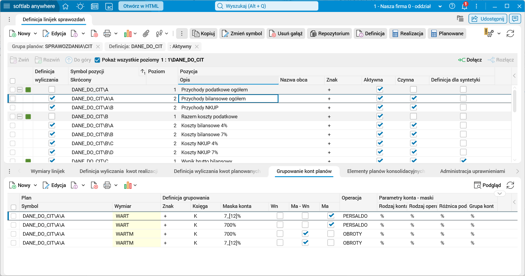Refresh the upper report lines grid

[x=510, y=33]
